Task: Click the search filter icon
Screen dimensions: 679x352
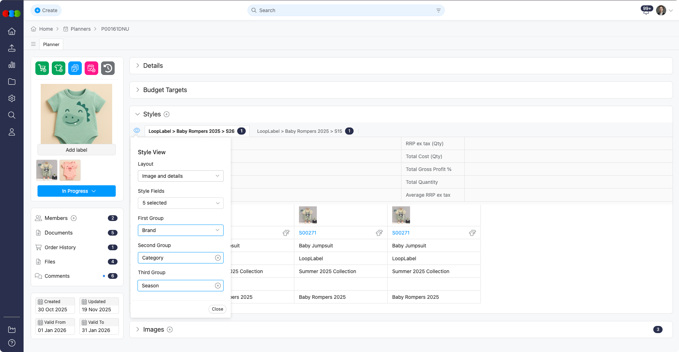Action: [438, 10]
